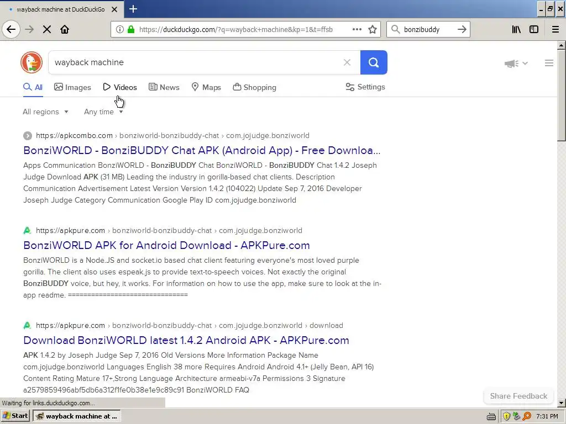Click the bonzibuddy browser search box
The width and height of the screenshot is (566, 424).
tap(428, 30)
